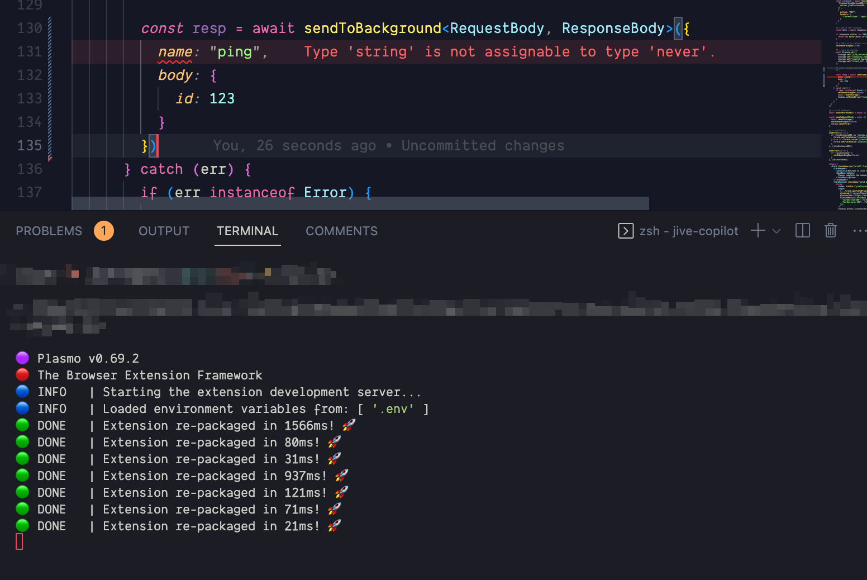Viewport: 867px width, 580px height.
Task: Click a green DONE status dot in terminal output
Action: pos(22,425)
